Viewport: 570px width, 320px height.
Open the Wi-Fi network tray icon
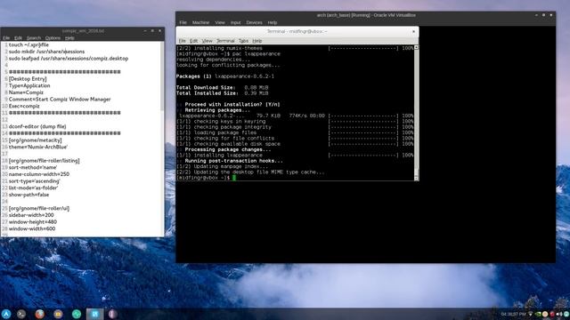click(531, 314)
